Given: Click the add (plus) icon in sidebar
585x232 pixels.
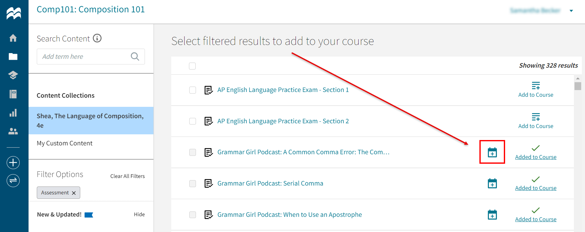Looking at the screenshot, I should [13, 162].
